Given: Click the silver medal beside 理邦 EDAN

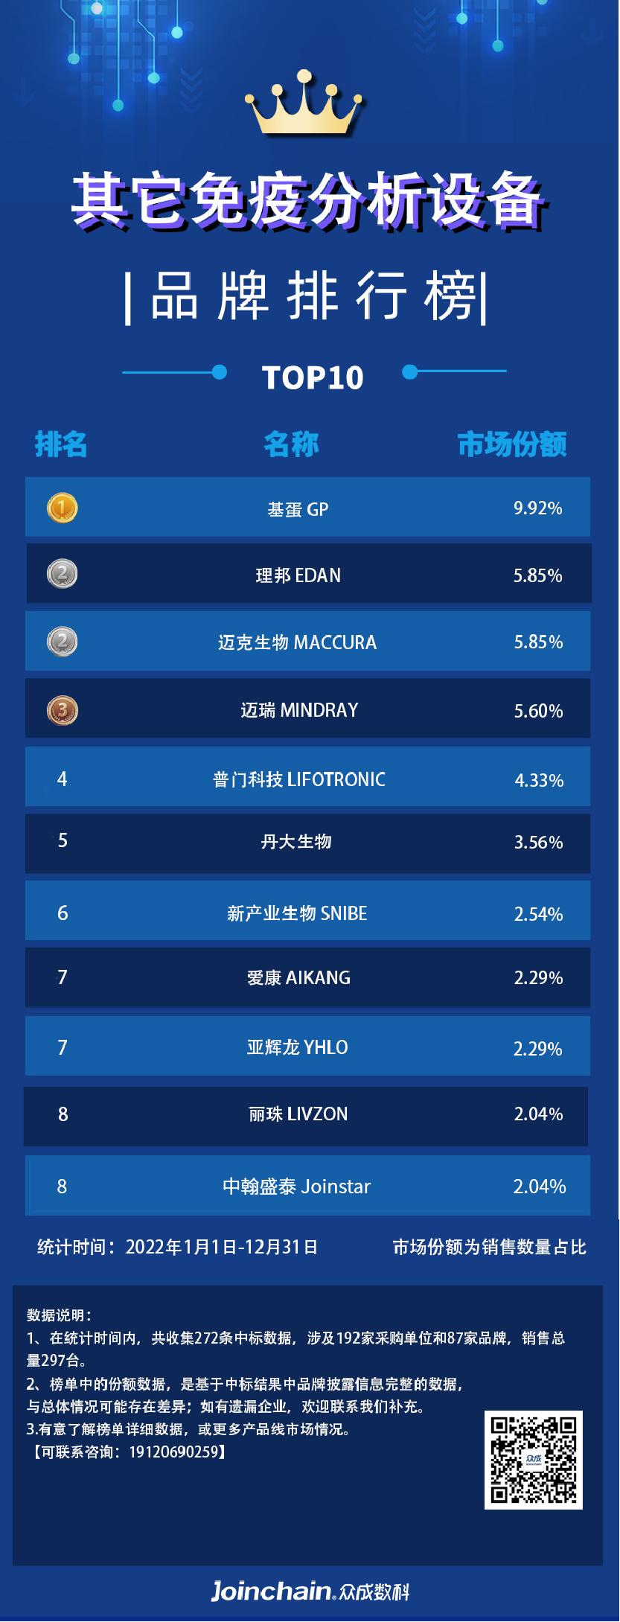Looking at the screenshot, I should coord(62,574).
